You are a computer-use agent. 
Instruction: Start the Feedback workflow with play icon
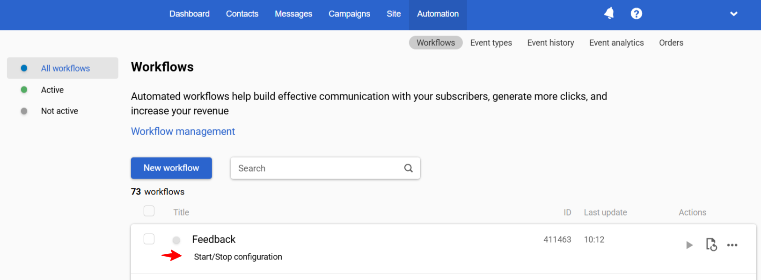click(x=689, y=245)
